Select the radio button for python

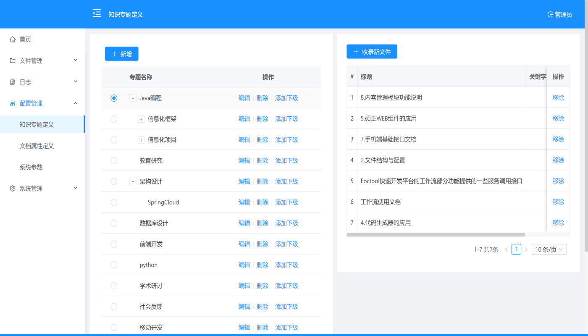point(113,265)
